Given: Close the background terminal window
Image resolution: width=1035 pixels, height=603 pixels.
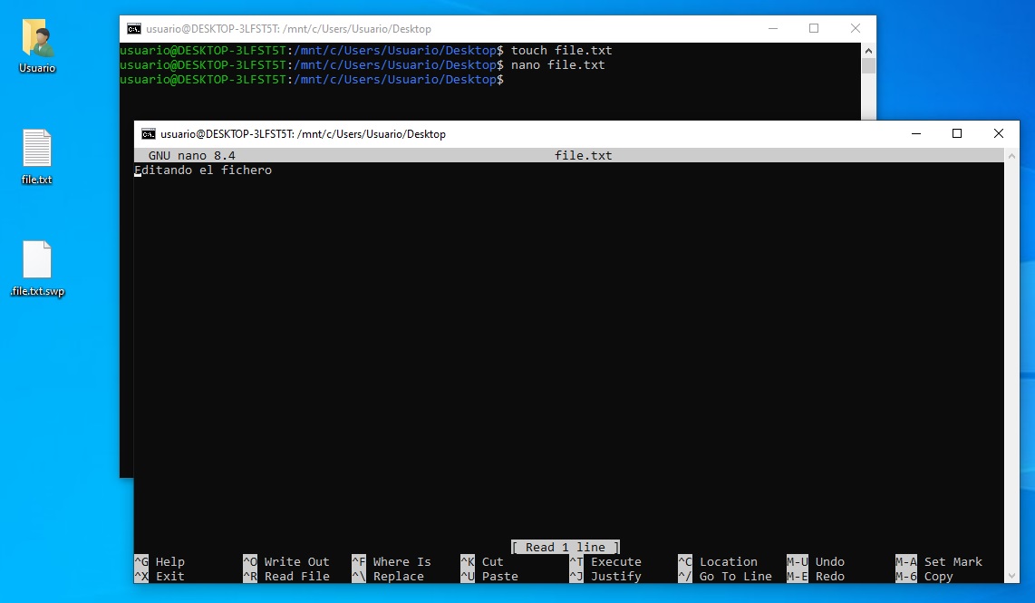Looking at the screenshot, I should click(856, 28).
